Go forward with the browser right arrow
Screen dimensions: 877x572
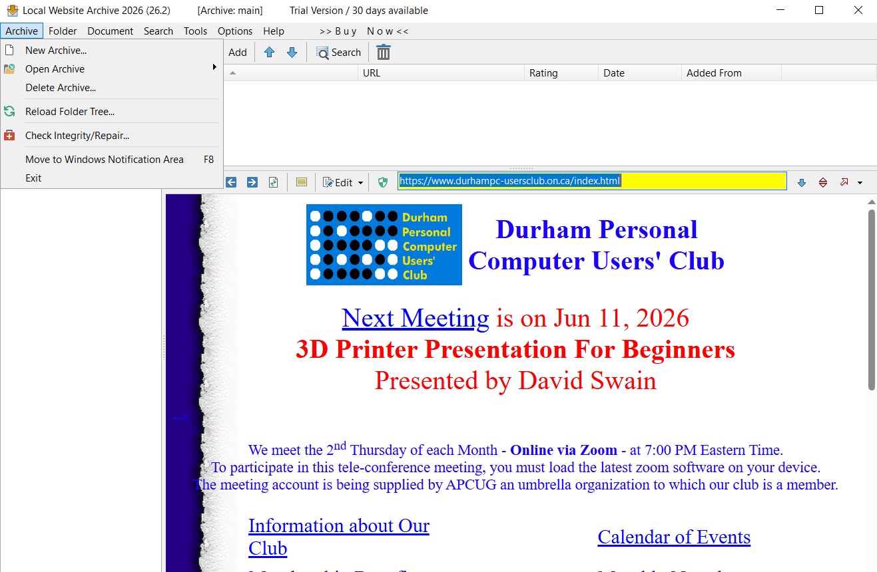pos(252,182)
